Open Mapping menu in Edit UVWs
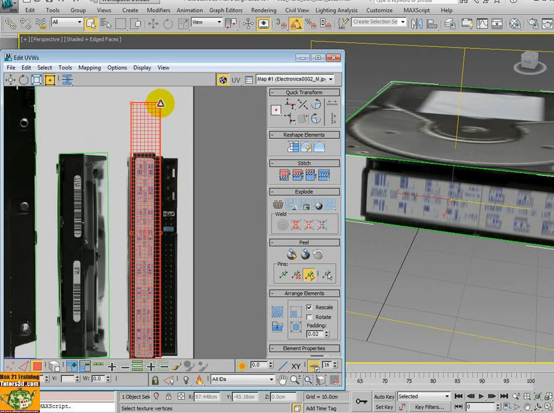Viewport: 554px width, 413px height. click(90, 68)
